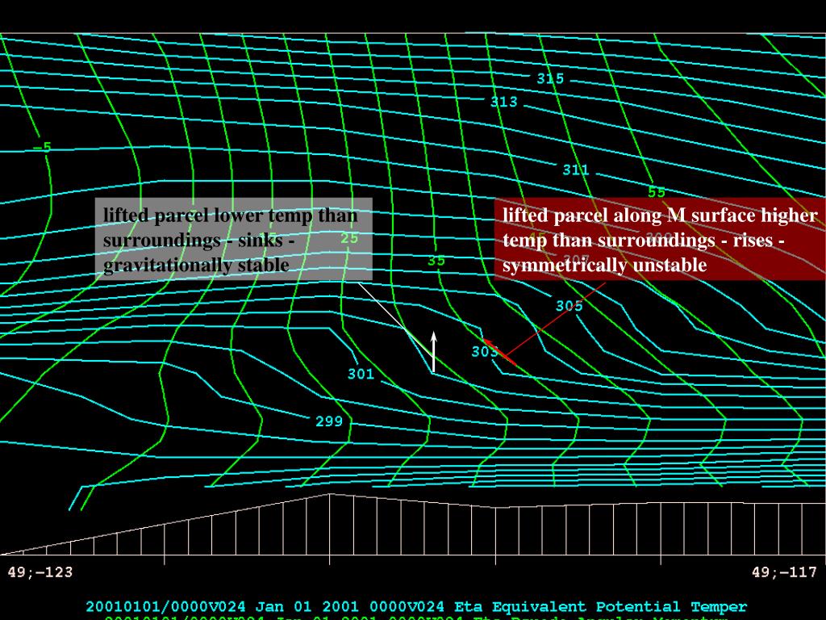Click the green 55 momentum label
The height and width of the screenshot is (620, 826).
(657, 192)
